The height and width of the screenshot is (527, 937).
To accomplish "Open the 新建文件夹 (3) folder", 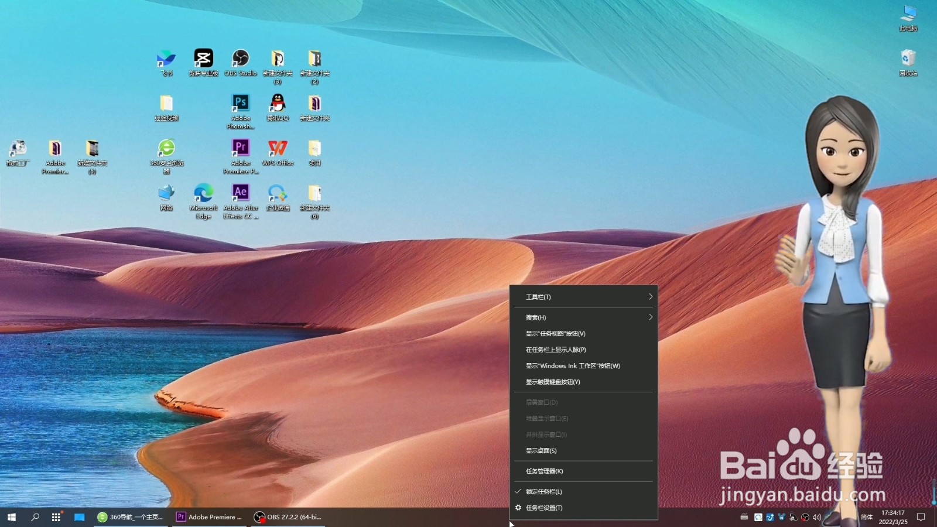I will [x=278, y=67].
